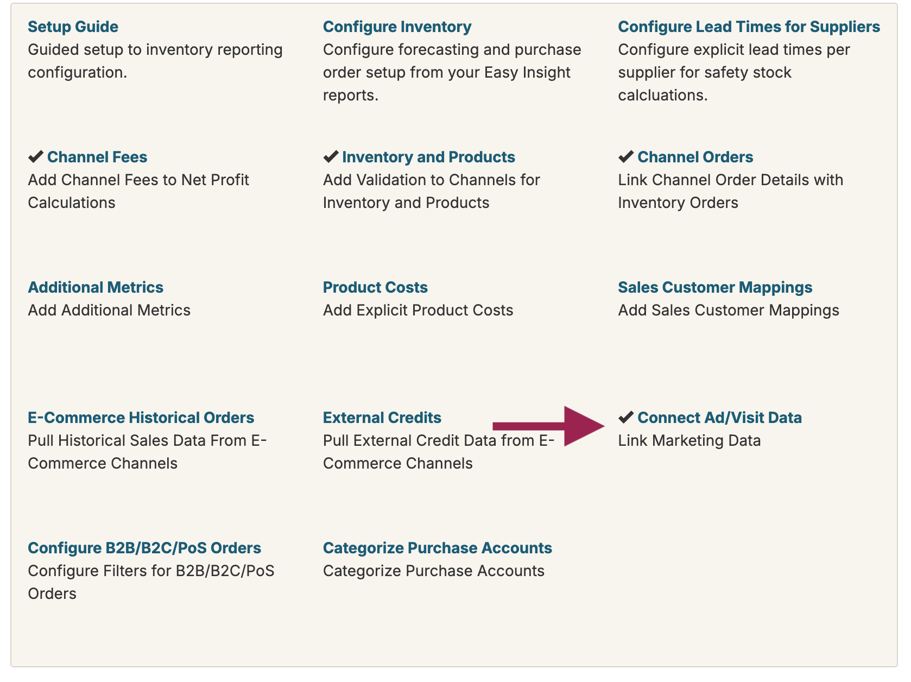Open the Configure Inventory page
This screenshot has height=682, width=911.
(397, 27)
